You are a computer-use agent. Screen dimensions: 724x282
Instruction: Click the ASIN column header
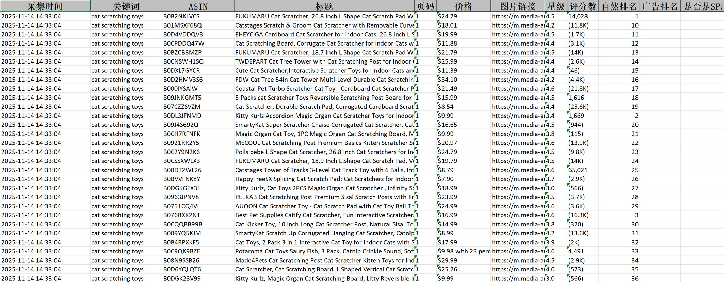point(198,6)
